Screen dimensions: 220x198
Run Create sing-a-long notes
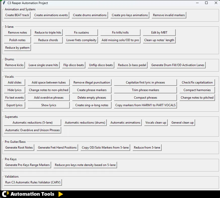[x=92, y=105]
